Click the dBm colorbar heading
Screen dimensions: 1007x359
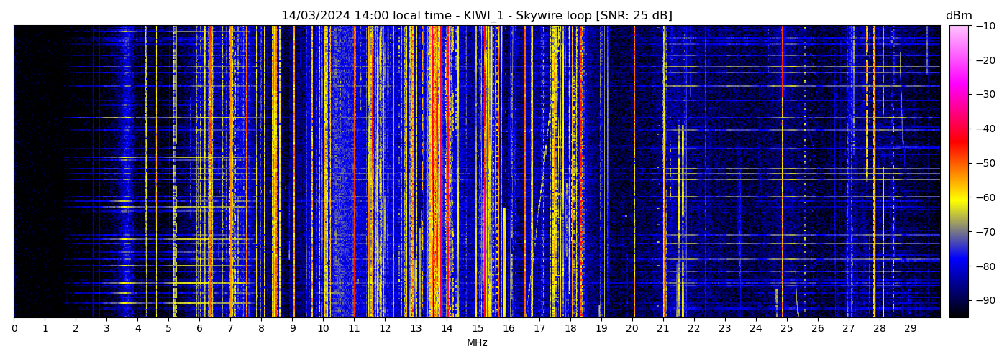tap(958, 16)
